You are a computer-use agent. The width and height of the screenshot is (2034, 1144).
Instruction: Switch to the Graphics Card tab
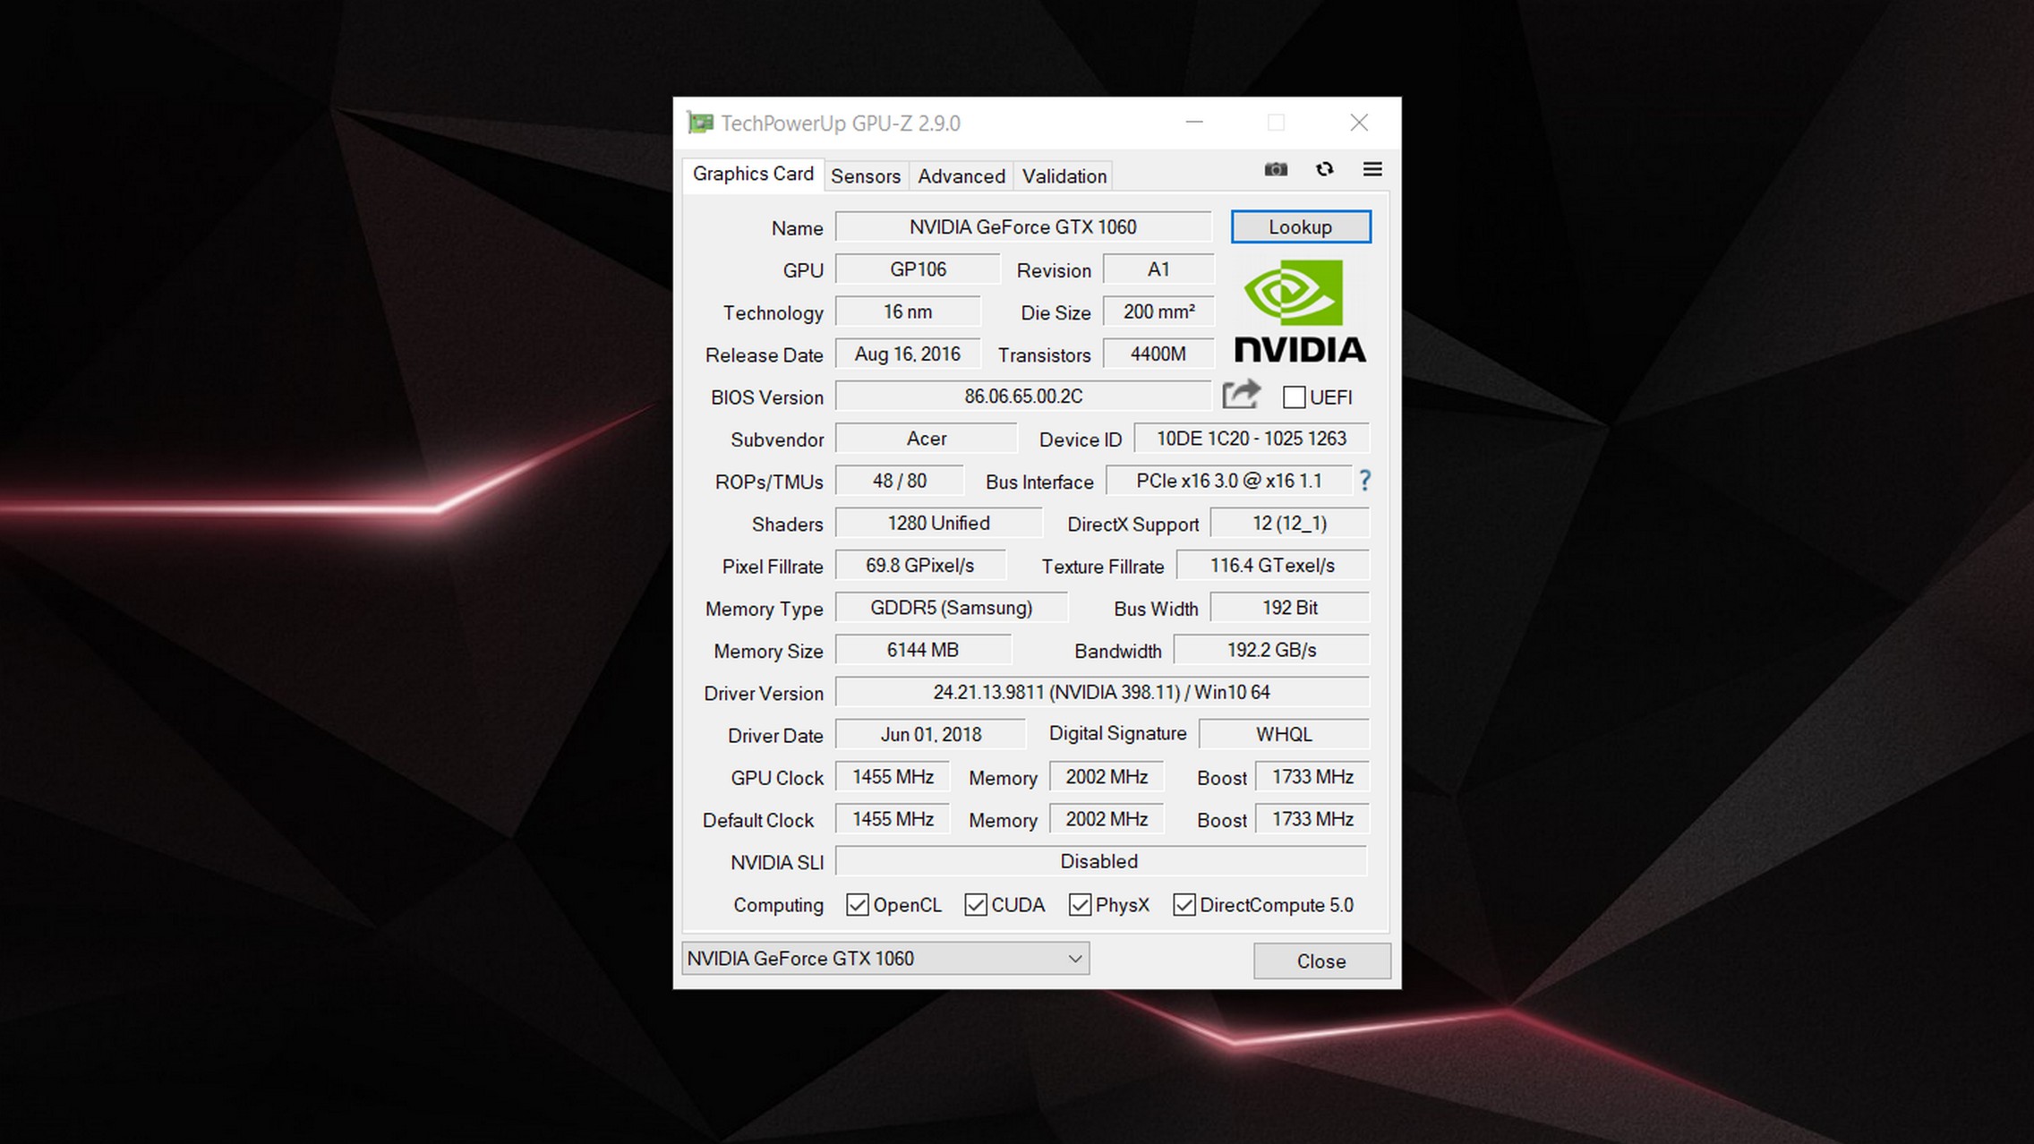(x=753, y=174)
